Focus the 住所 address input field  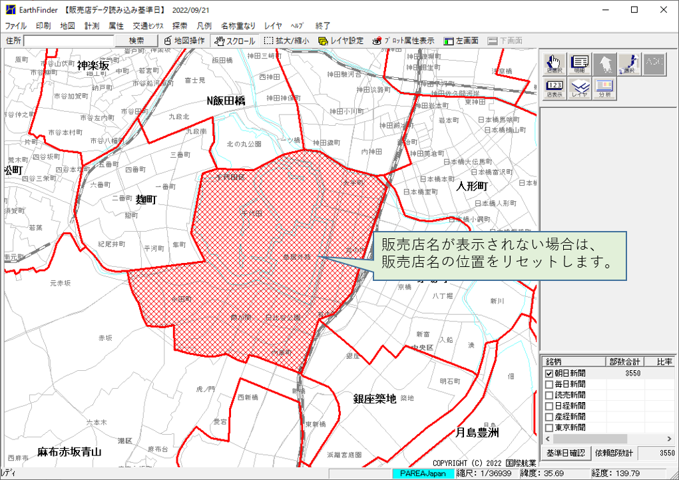(69, 41)
